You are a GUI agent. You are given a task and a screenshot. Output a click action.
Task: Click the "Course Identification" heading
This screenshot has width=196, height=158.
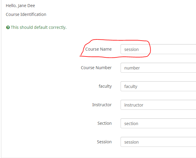click(x=26, y=14)
